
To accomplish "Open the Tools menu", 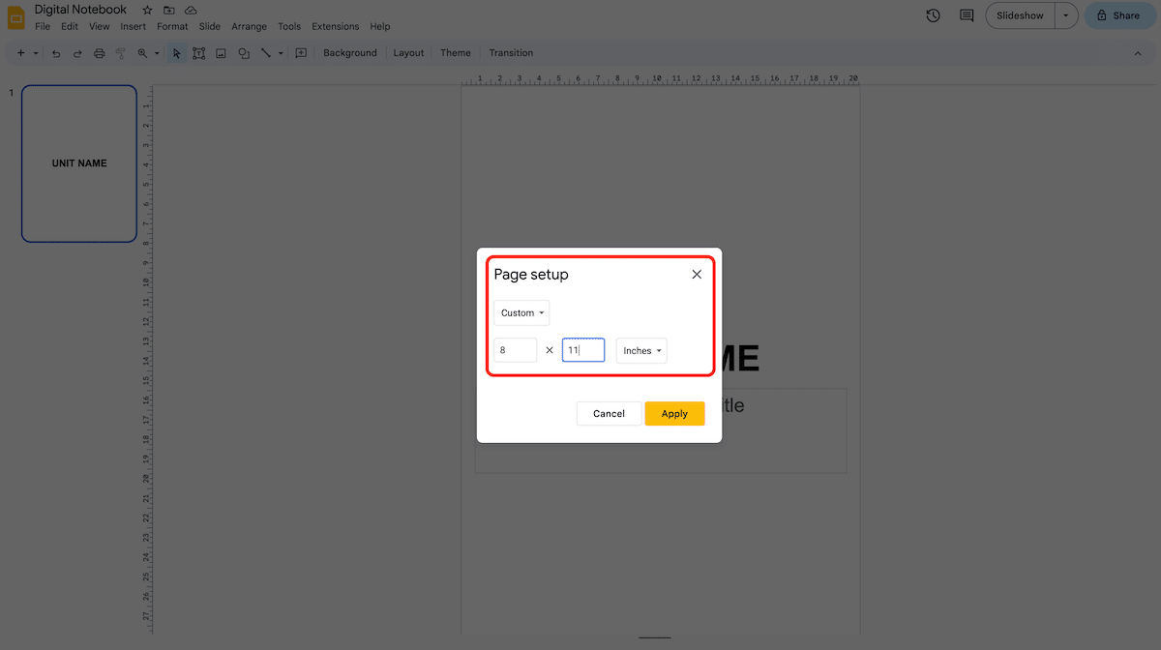I will [x=289, y=27].
